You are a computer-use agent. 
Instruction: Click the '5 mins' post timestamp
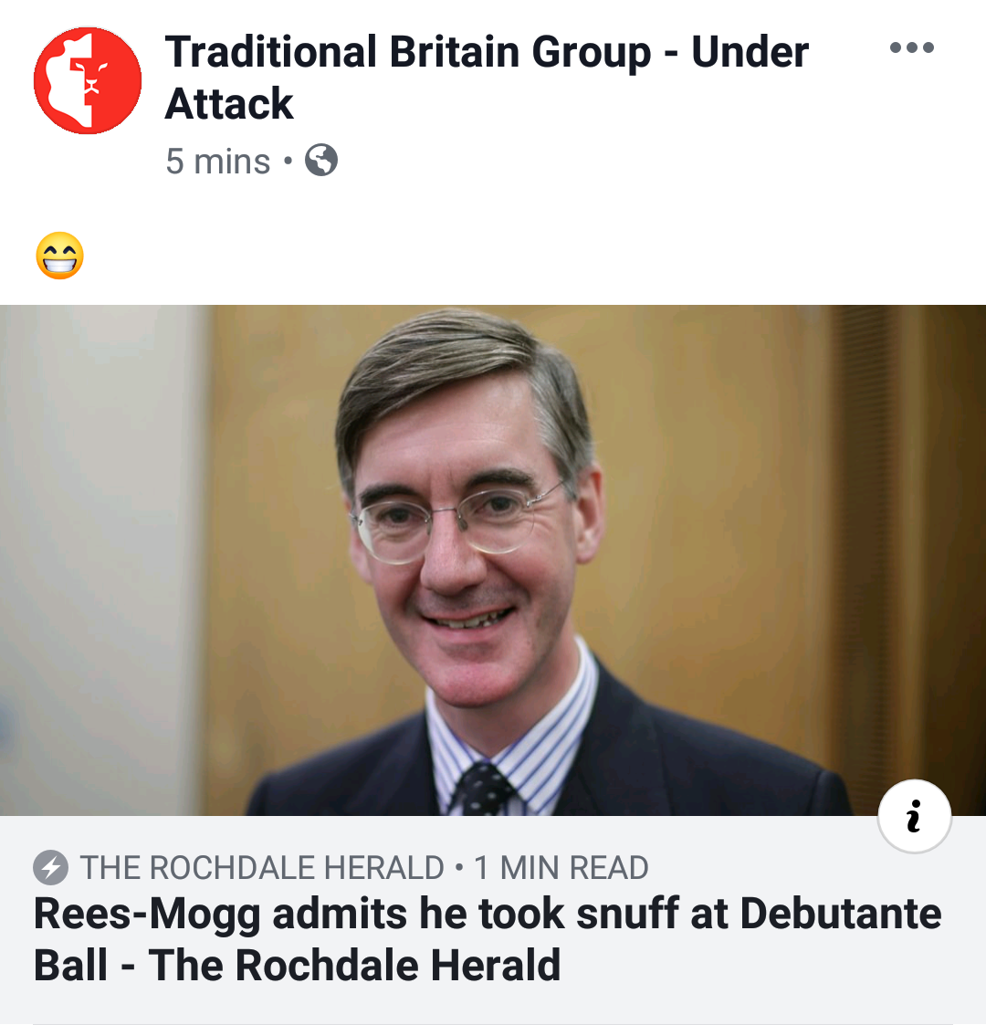(218, 162)
